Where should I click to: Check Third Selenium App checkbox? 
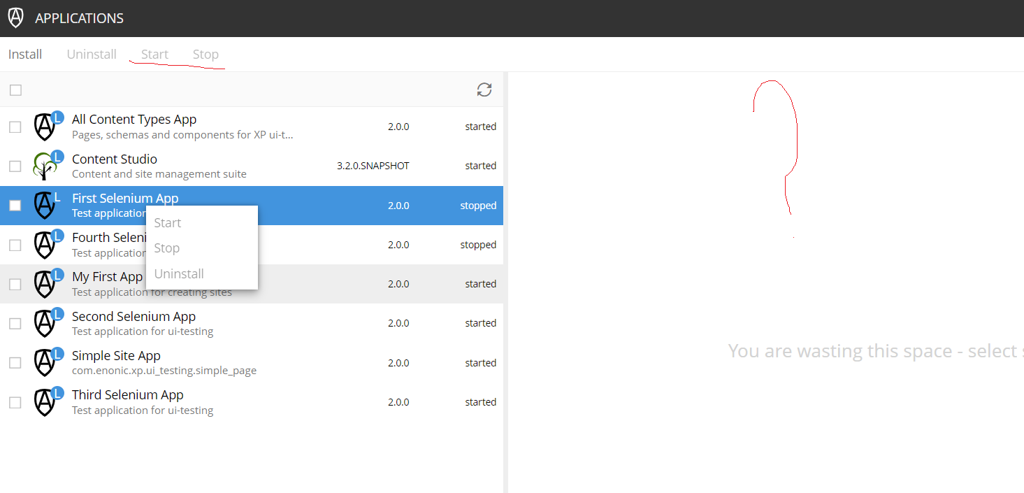pyautogui.click(x=15, y=403)
